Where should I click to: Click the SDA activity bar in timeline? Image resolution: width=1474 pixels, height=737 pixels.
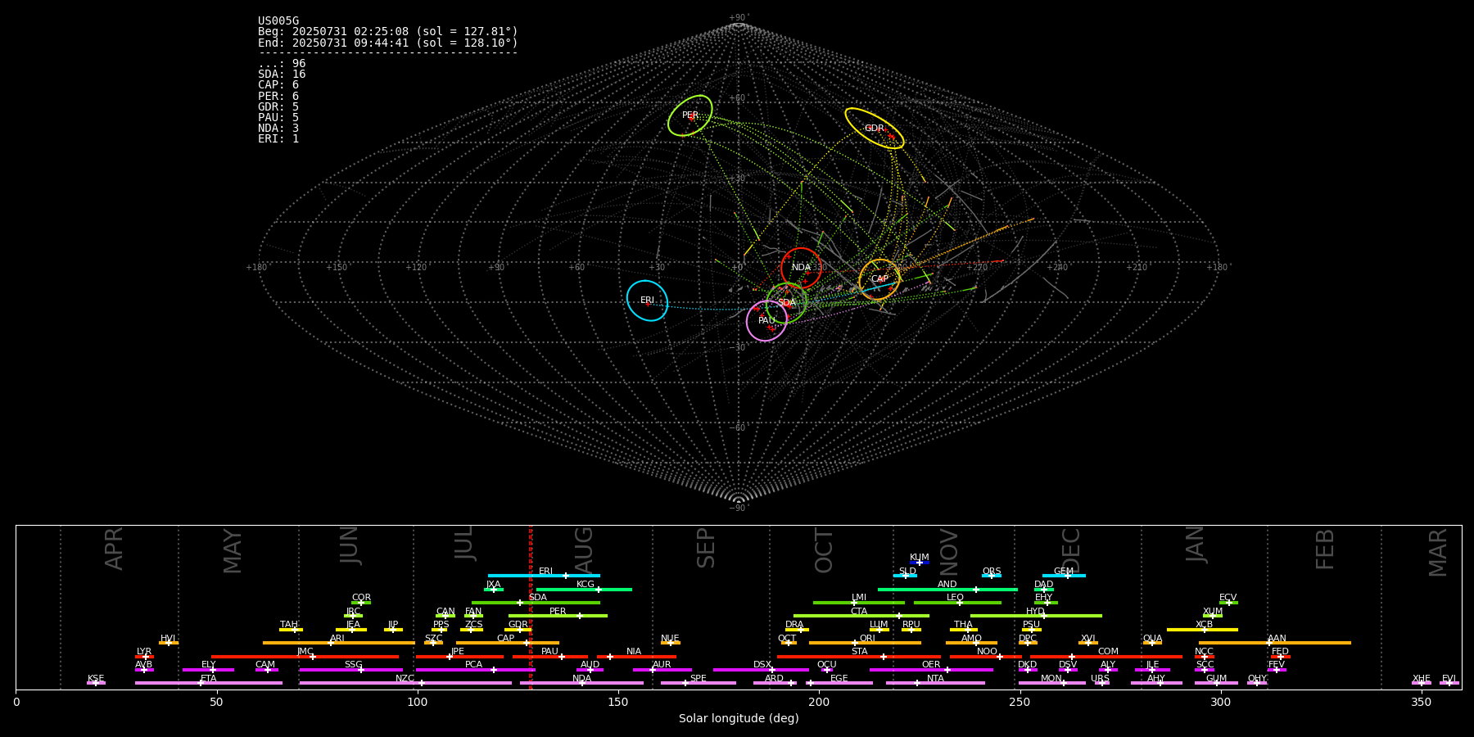tap(536, 602)
